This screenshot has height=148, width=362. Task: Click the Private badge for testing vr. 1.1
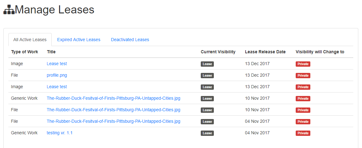coord(303,133)
